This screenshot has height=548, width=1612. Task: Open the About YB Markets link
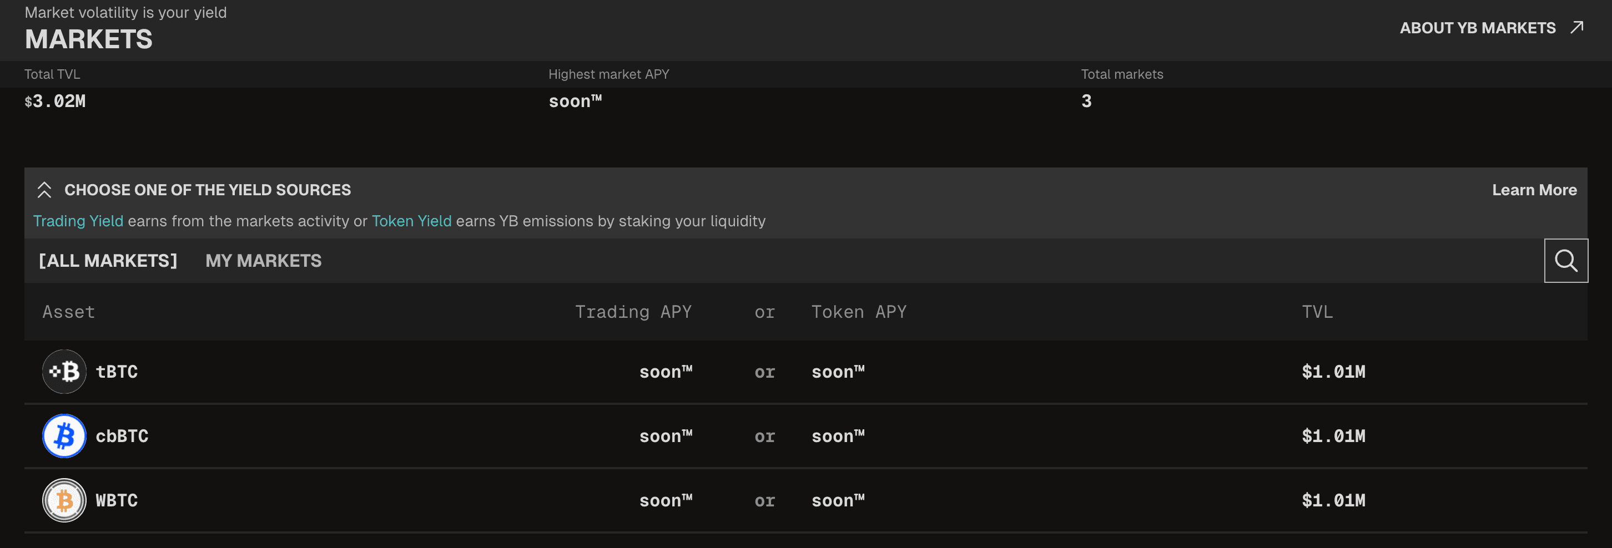(1477, 28)
